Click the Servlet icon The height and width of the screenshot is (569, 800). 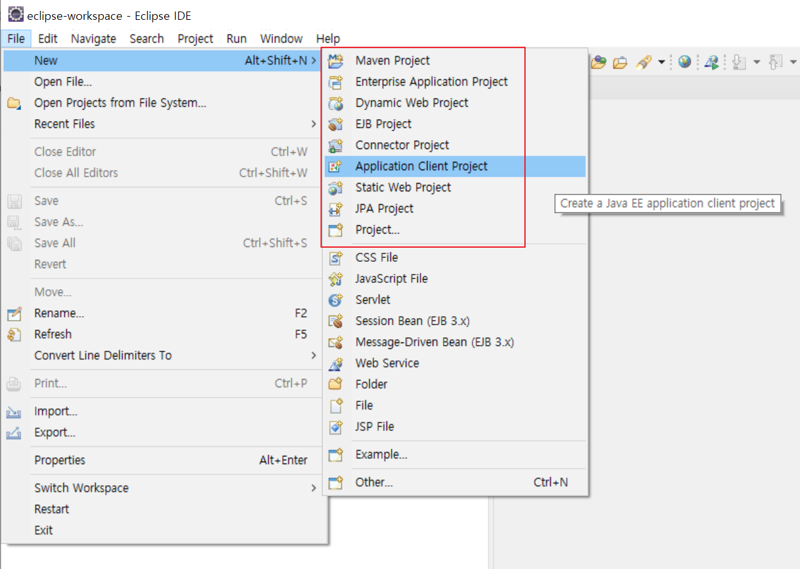tap(335, 300)
